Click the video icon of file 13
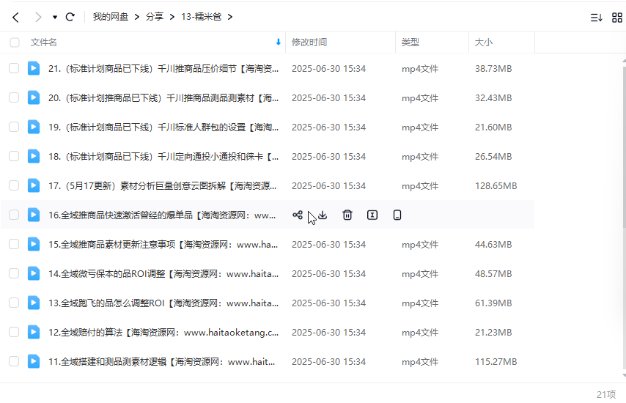The height and width of the screenshot is (403, 626). [34, 303]
